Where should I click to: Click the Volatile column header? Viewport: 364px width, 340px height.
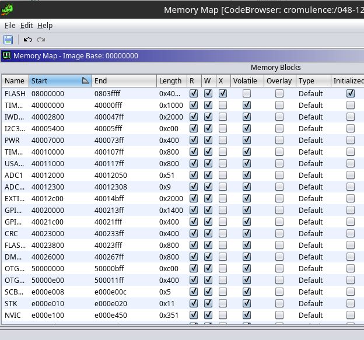pos(247,80)
